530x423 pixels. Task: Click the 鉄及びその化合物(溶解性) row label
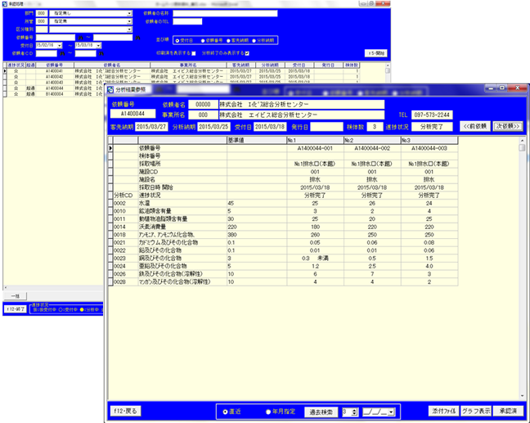(x=171, y=274)
